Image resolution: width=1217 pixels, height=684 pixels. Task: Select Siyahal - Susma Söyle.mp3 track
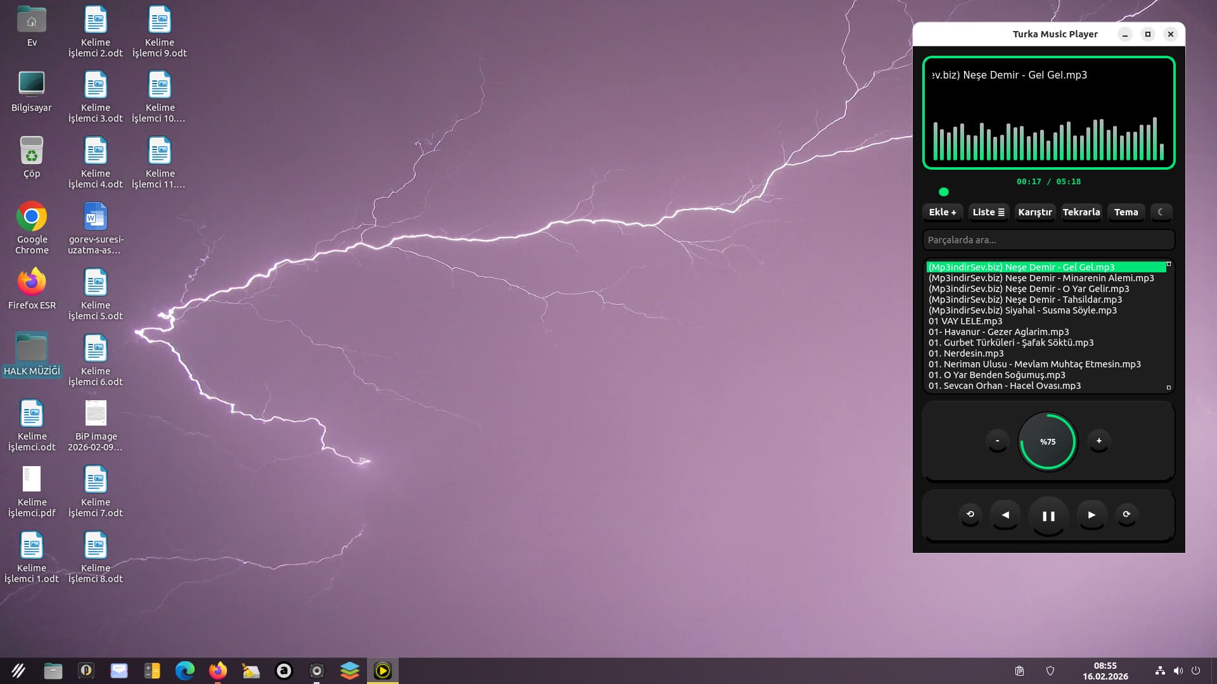point(1022,310)
